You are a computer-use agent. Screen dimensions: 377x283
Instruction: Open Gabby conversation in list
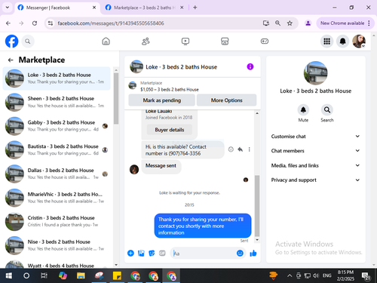(x=57, y=126)
